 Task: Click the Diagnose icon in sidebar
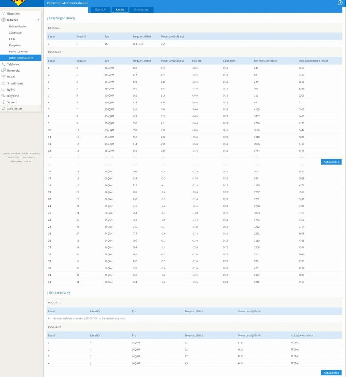point(3,96)
